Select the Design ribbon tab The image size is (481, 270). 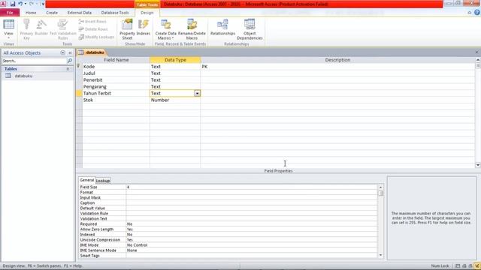tap(147, 13)
